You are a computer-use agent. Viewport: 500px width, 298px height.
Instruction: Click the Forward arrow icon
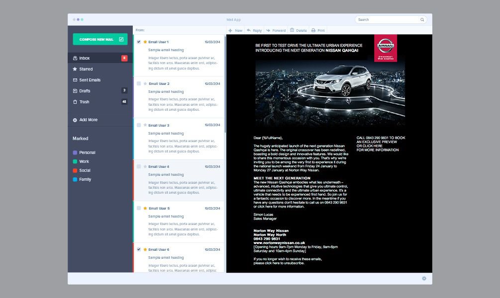268,30
